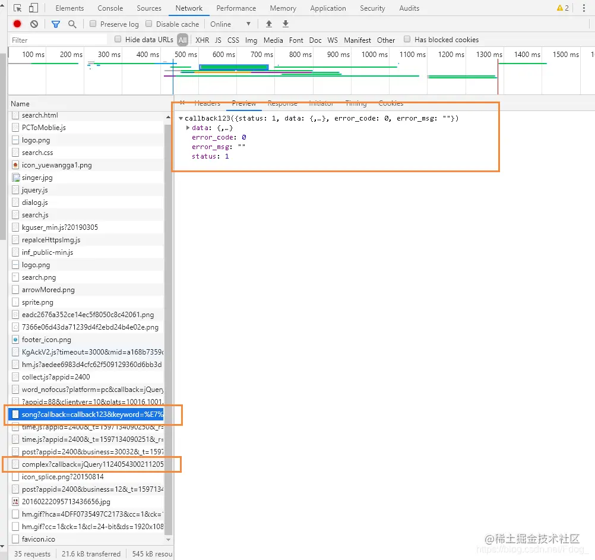Toggle the filter funnel icon
The height and width of the screenshot is (560, 595).
click(x=56, y=24)
